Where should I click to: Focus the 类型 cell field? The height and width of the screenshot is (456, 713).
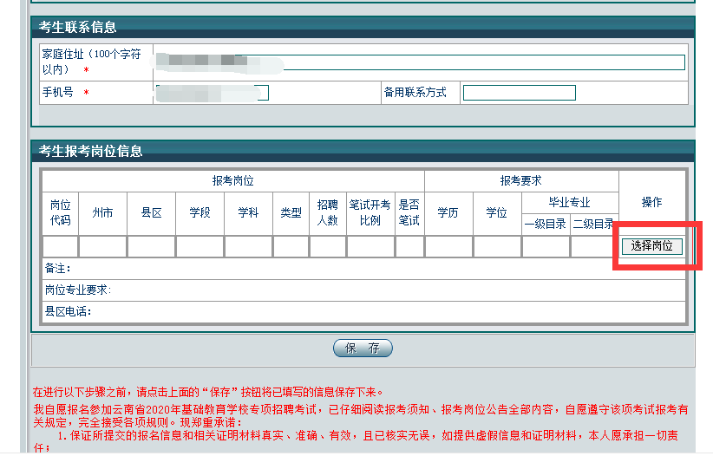[x=291, y=247]
